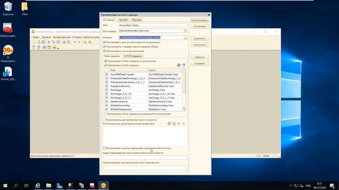Viewport: 339px width, 190px height.
Task: Click the X delete icon for distribution location
Action: [x=184, y=123]
